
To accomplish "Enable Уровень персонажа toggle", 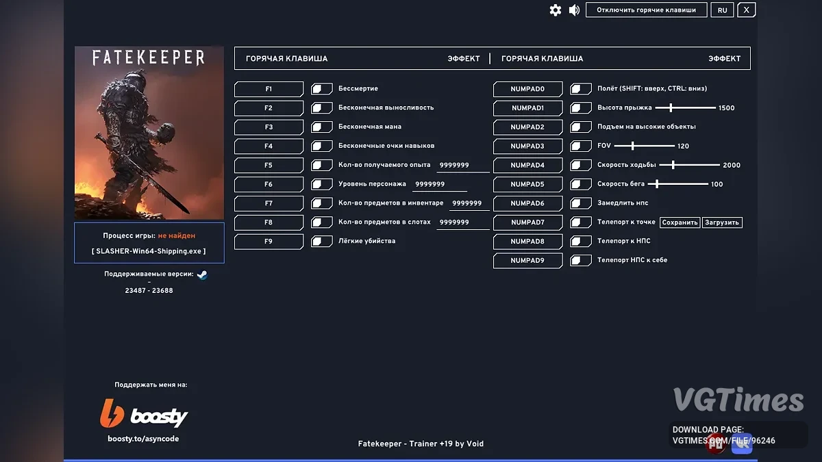I will coord(322,185).
